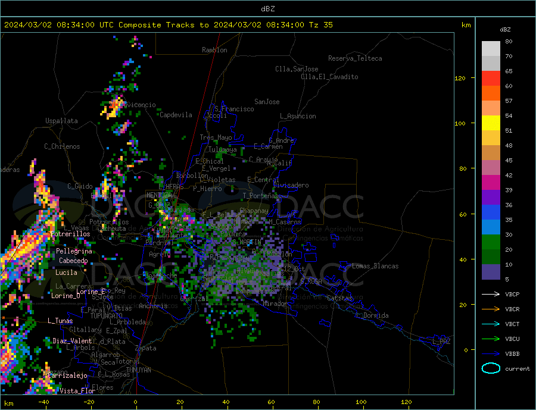Click the 'current' legend label

518,369
